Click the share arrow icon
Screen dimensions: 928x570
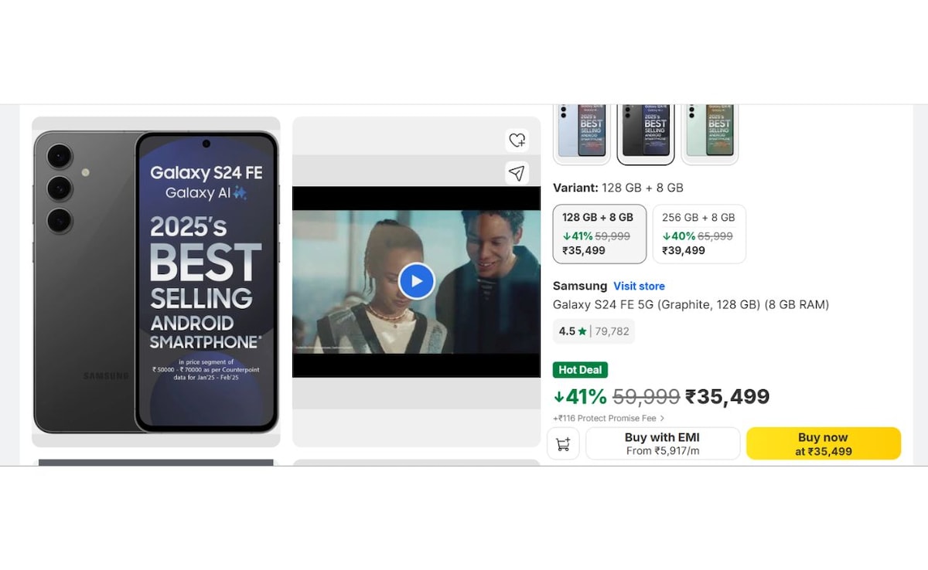tap(517, 173)
